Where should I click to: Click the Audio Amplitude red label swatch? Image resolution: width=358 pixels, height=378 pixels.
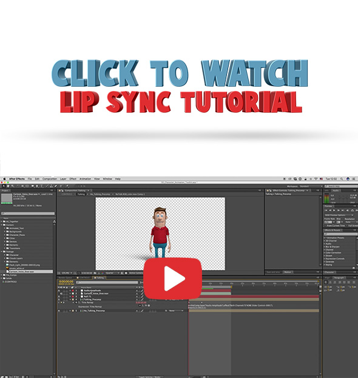coord(73,291)
